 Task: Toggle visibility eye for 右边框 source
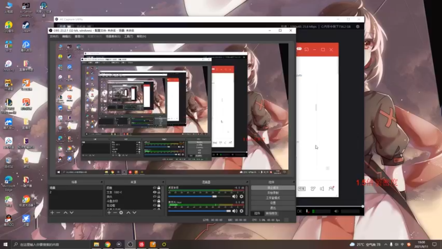pyautogui.click(x=155, y=205)
